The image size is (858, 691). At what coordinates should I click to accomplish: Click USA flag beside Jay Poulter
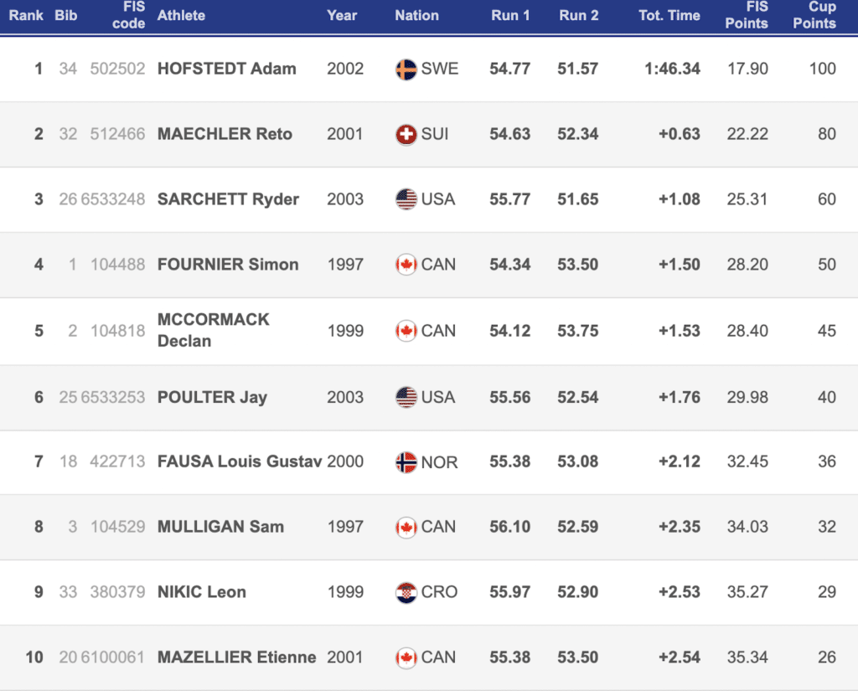point(406,397)
